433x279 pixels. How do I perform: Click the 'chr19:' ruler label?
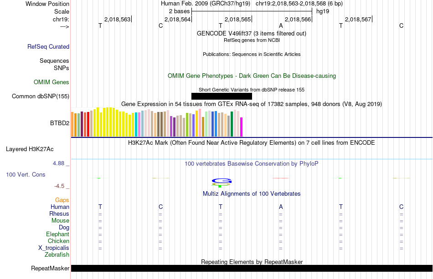click(61, 19)
